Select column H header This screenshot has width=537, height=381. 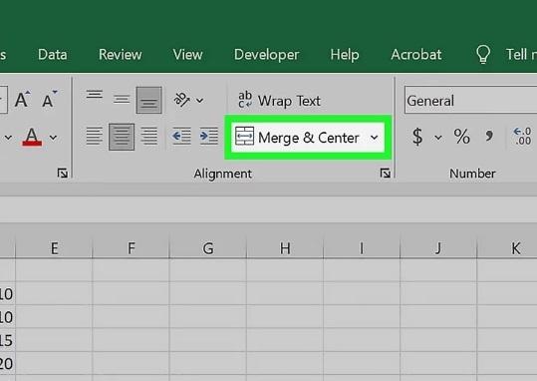[x=285, y=247]
